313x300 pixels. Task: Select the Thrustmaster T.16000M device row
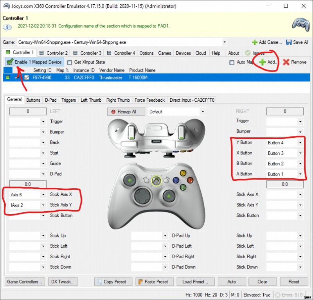(x=156, y=77)
